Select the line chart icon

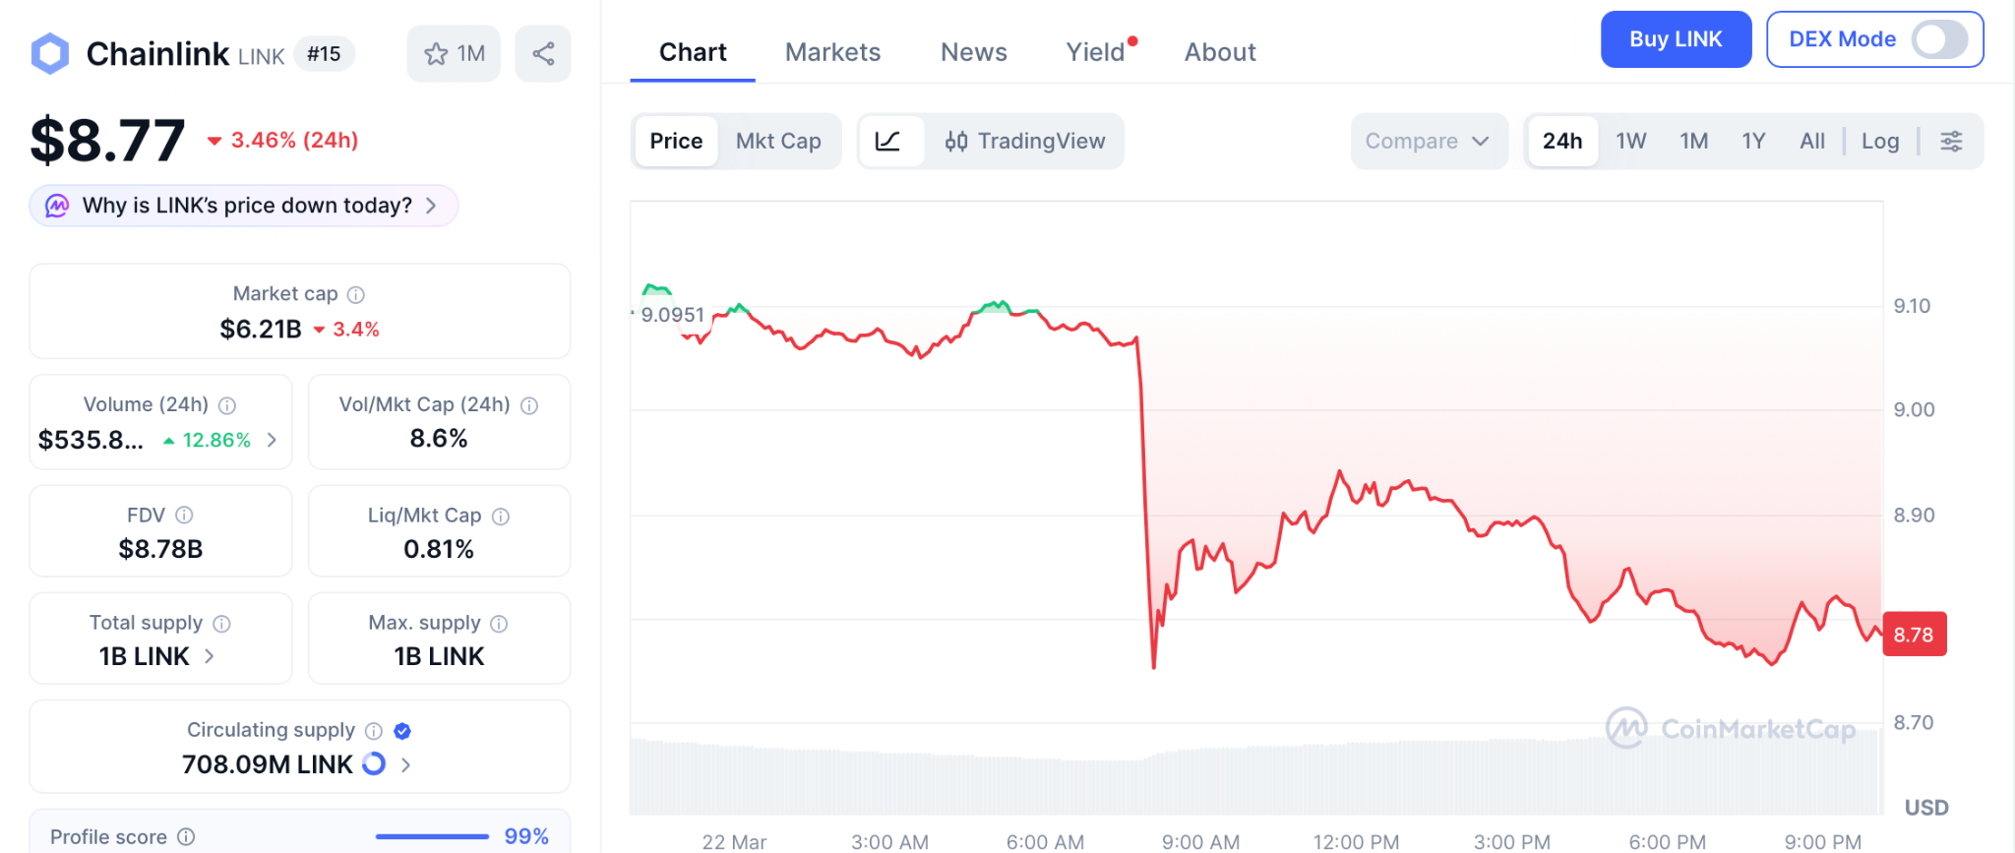coord(888,141)
